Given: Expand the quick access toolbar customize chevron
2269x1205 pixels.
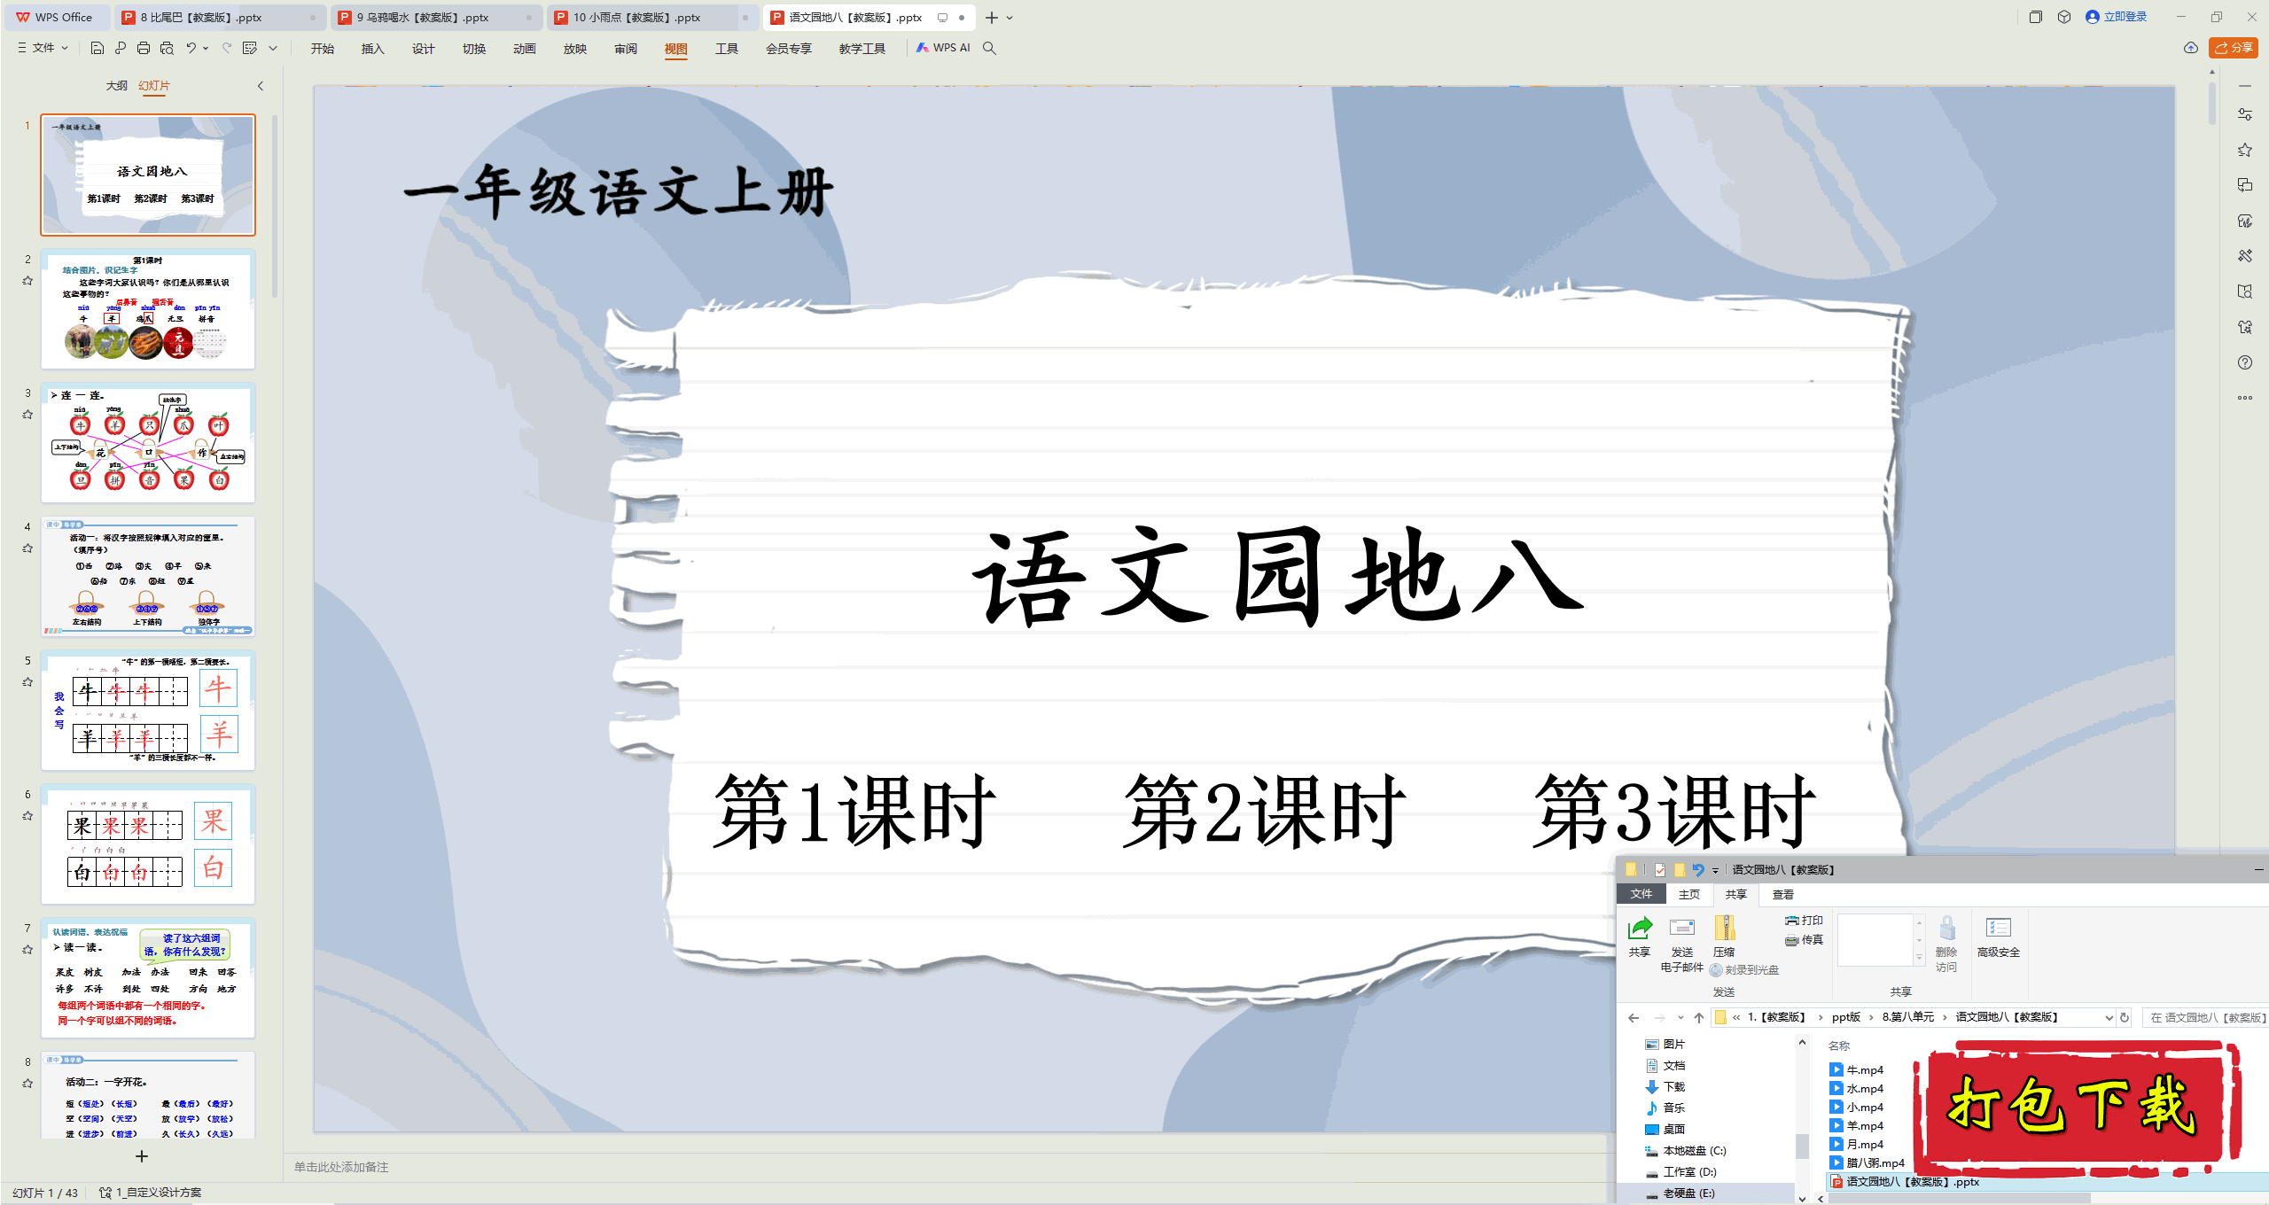Looking at the screenshot, I should click(273, 48).
